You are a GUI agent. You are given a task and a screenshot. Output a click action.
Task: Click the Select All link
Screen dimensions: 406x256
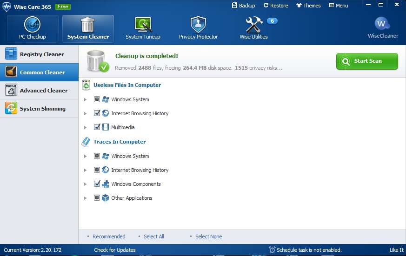(x=154, y=236)
